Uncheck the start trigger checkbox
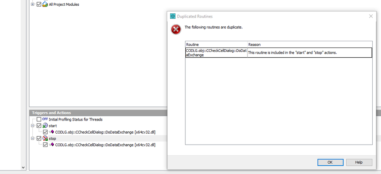This screenshot has height=174, width=381. 39,126
